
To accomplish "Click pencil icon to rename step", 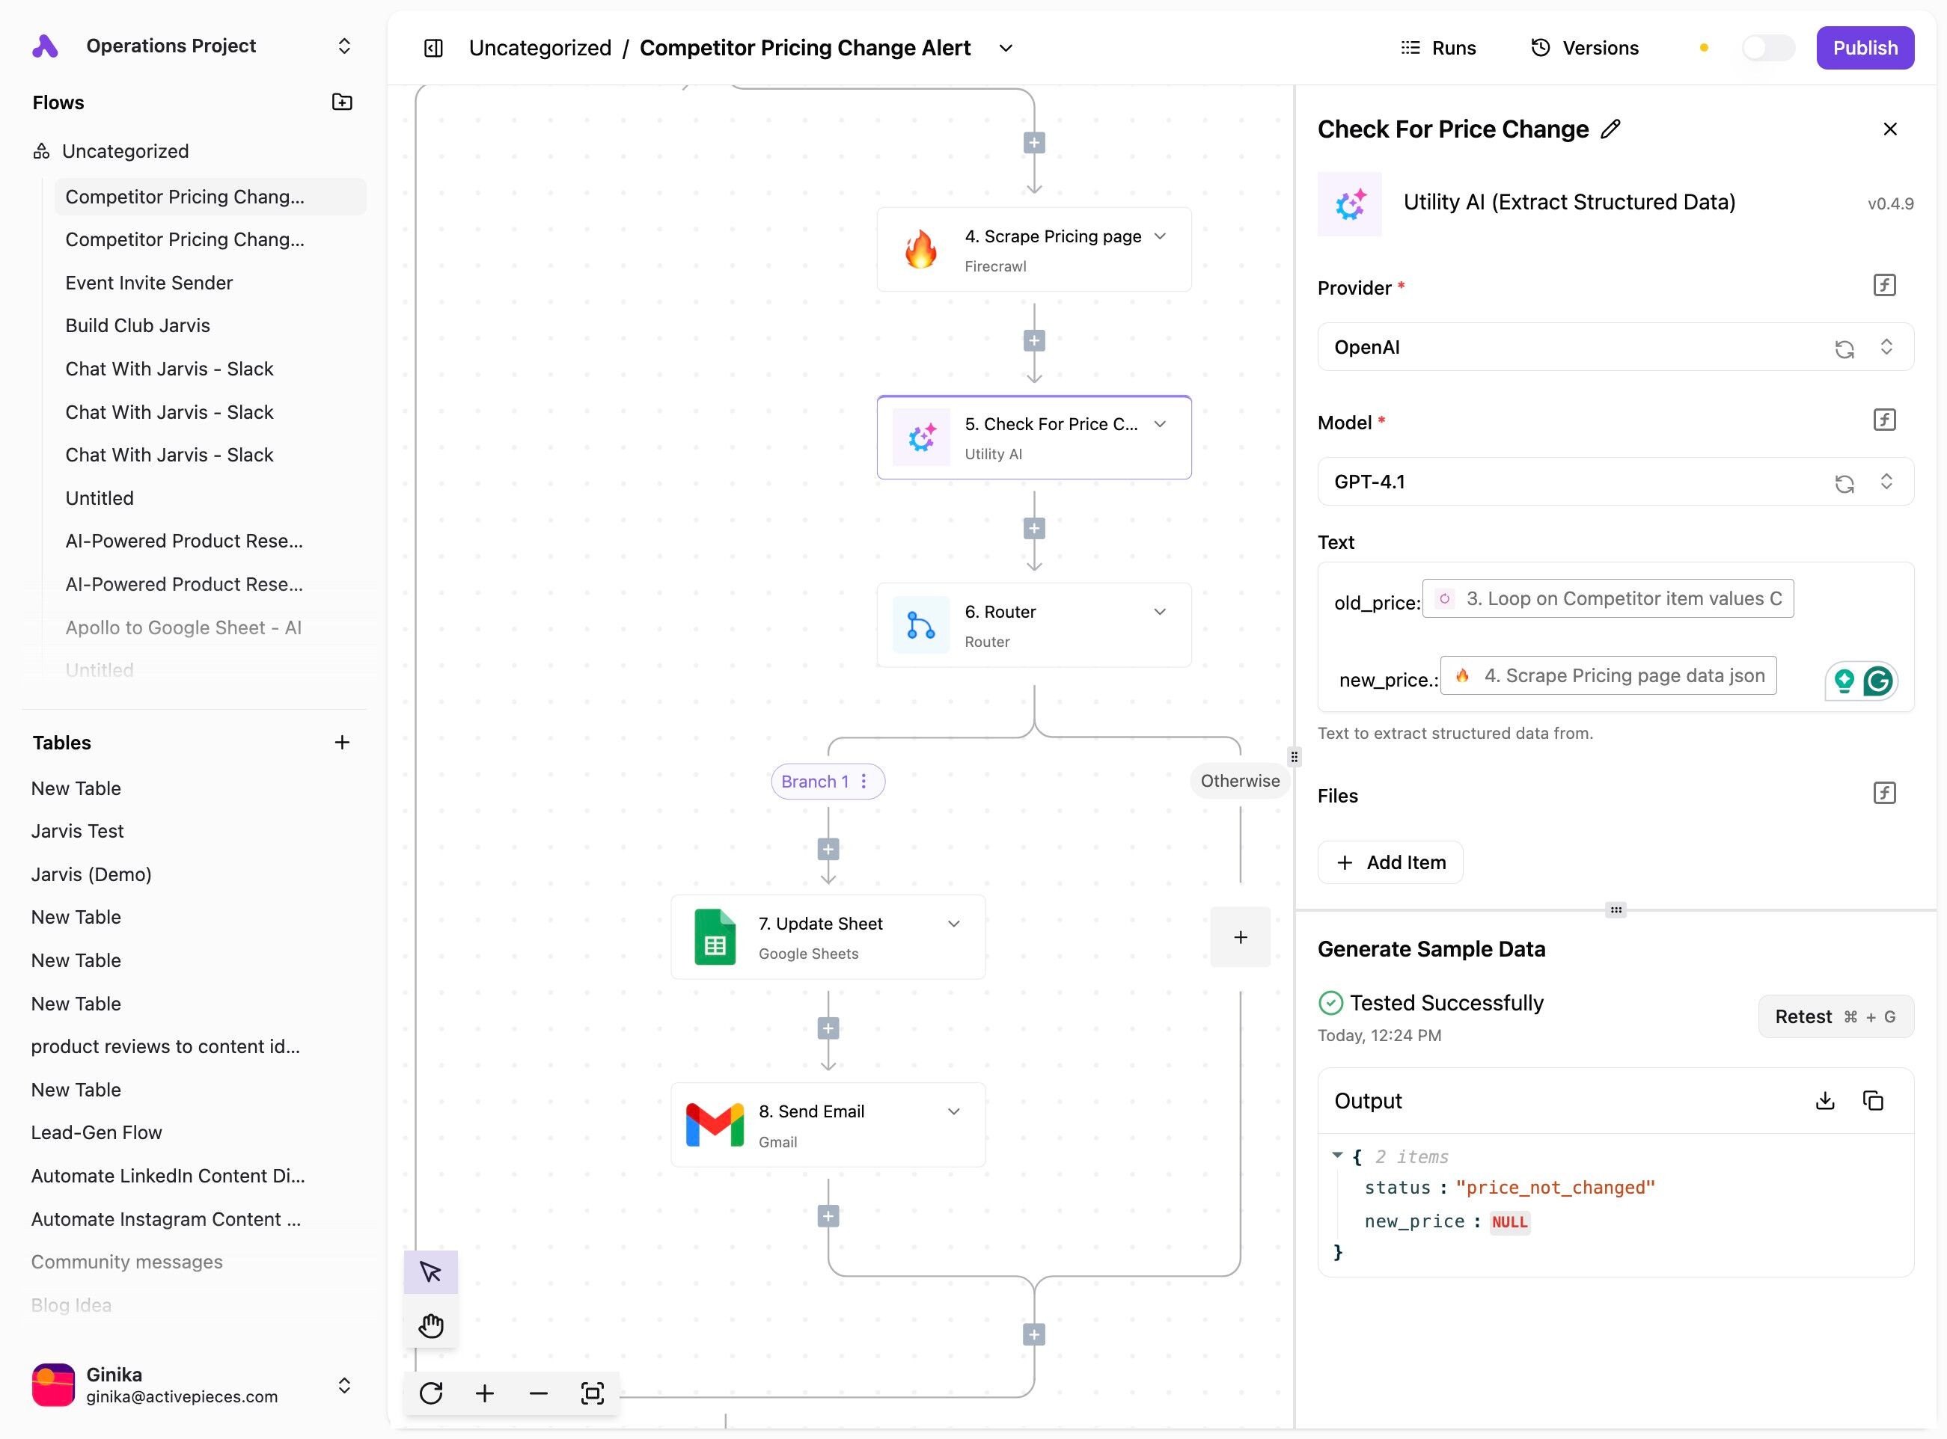I will (1610, 129).
